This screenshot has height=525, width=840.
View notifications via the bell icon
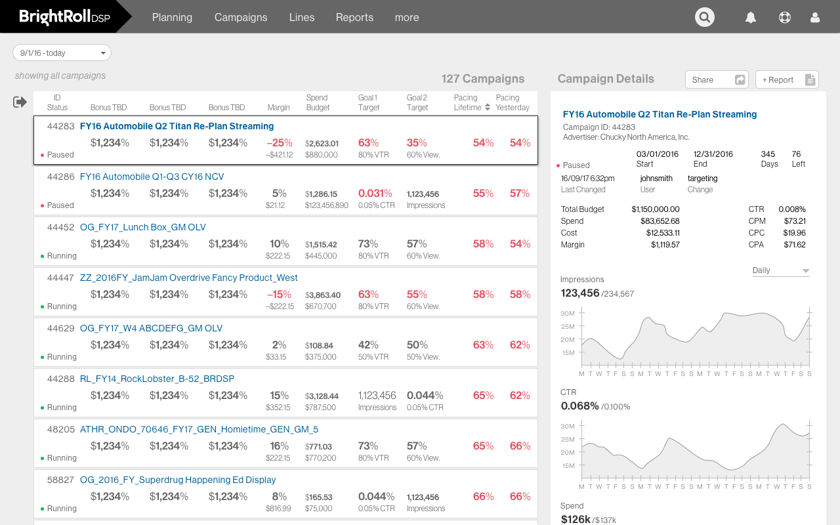751,16
